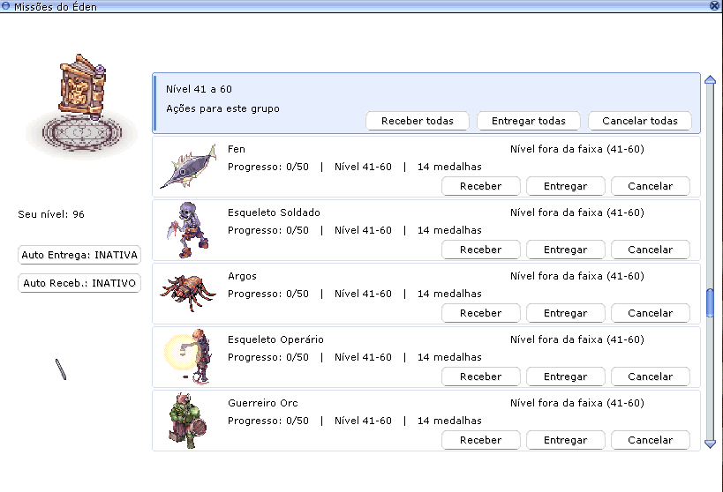The width and height of the screenshot is (723, 492).
Task: Click Entregar todas button
Action: pyautogui.click(x=529, y=121)
